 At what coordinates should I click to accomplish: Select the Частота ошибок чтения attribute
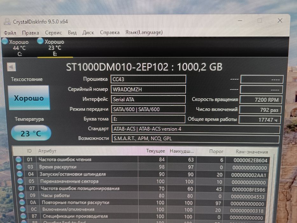click(x=65, y=160)
